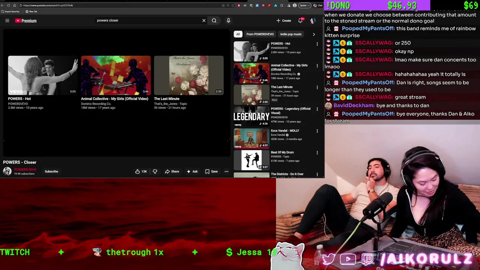
Task: Dislike the POWERS - Closer video
Action: [x=155, y=171]
